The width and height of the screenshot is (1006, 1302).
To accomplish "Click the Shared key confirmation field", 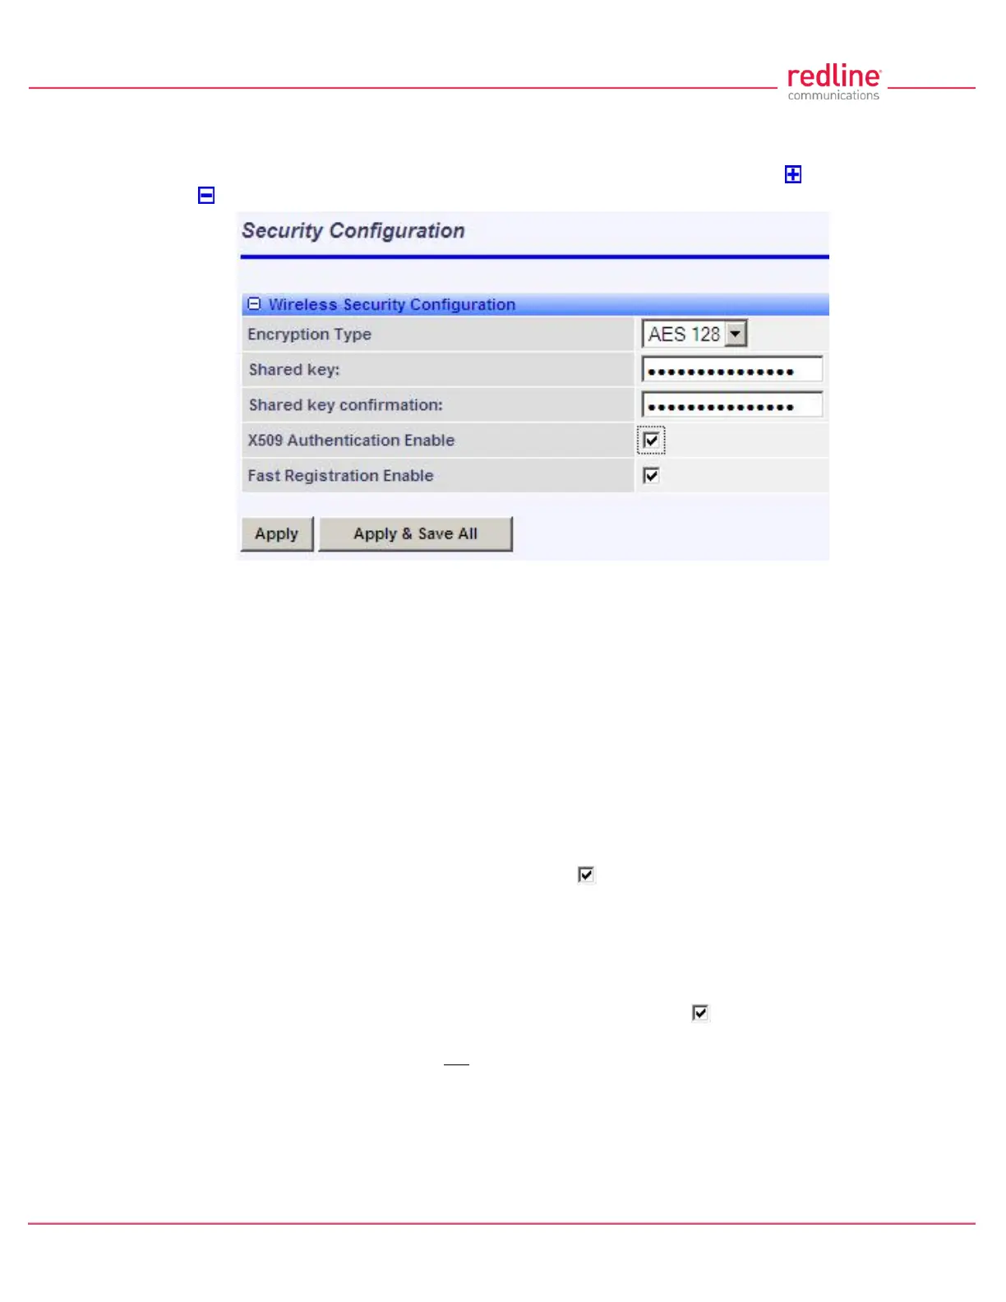I will point(731,405).
